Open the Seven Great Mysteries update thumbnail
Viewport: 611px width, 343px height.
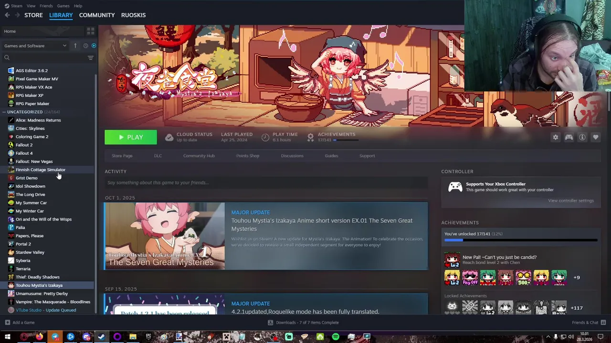click(x=165, y=236)
